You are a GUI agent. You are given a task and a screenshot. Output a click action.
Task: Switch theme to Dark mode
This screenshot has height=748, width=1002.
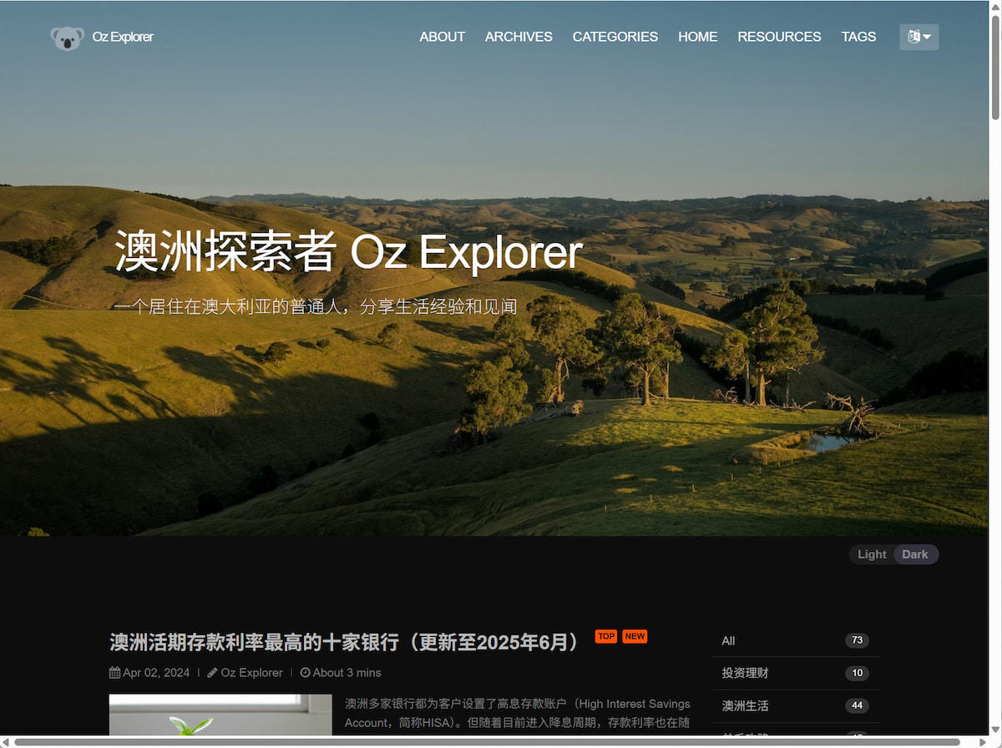[915, 554]
